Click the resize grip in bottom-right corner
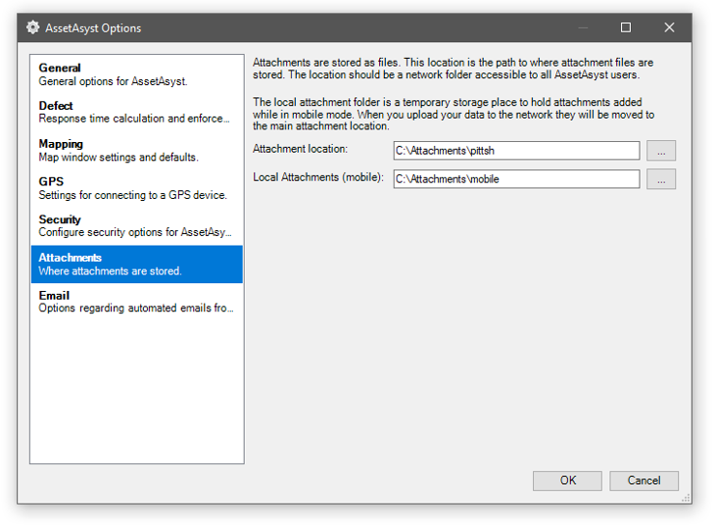717x529 pixels. 686,498
